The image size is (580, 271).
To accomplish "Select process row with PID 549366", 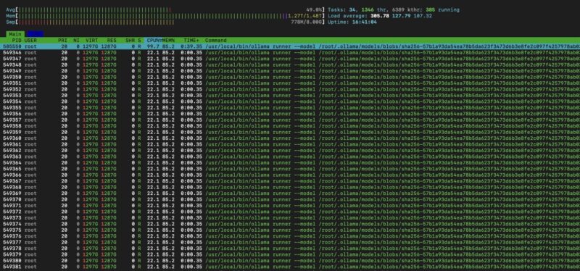I will pos(290,175).
